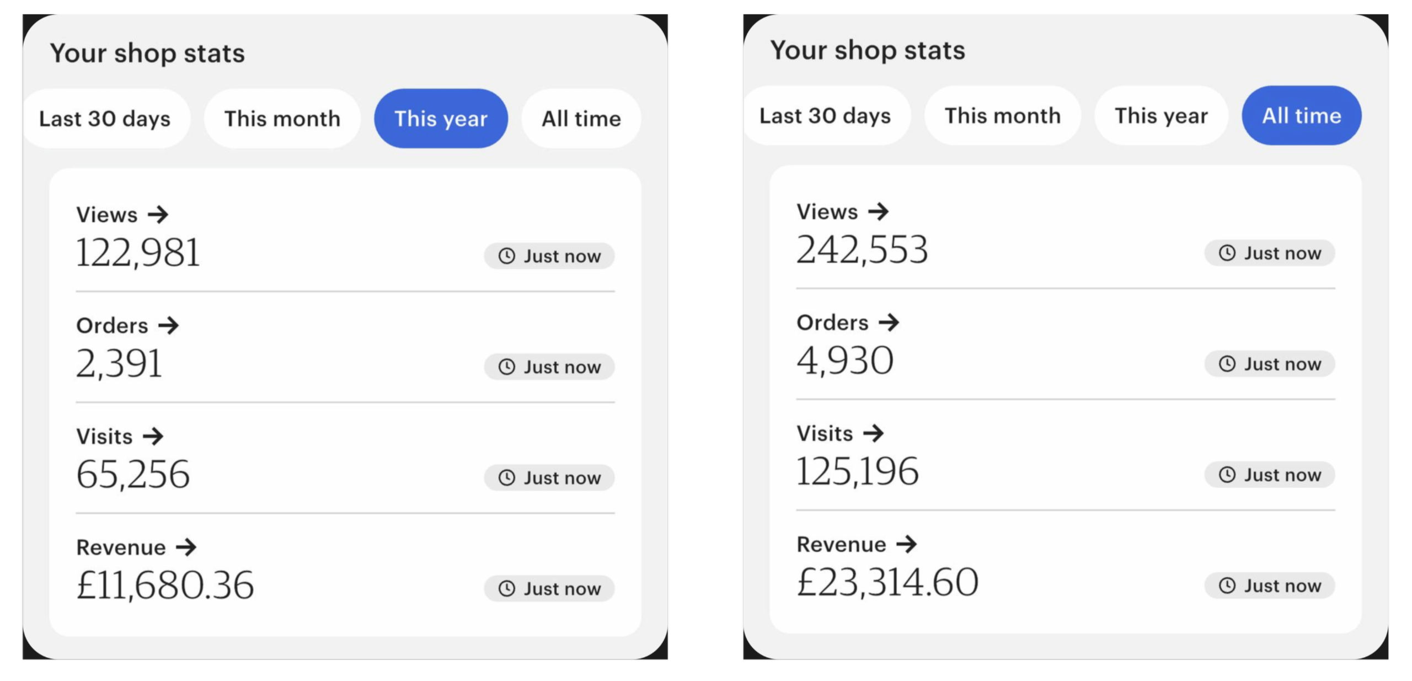Open the Revenue label above £11,680.36
The height and width of the screenshot is (681, 1412).
pyautogui.click(x=121, y=547)
